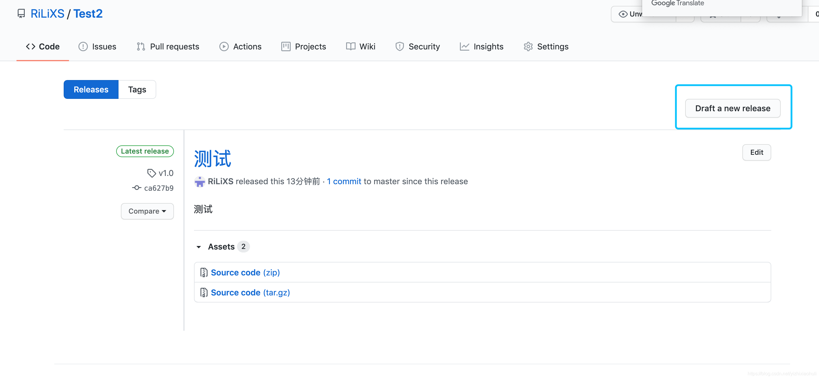Click the Issues circle icon
Screen dimensions: 819x379
coord(83,47)
